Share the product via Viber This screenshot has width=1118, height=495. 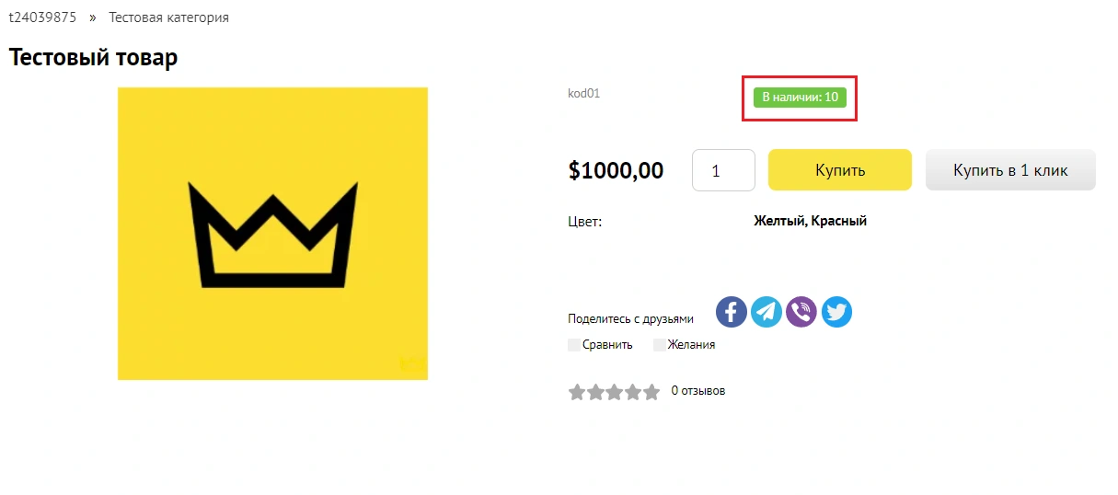801,312
